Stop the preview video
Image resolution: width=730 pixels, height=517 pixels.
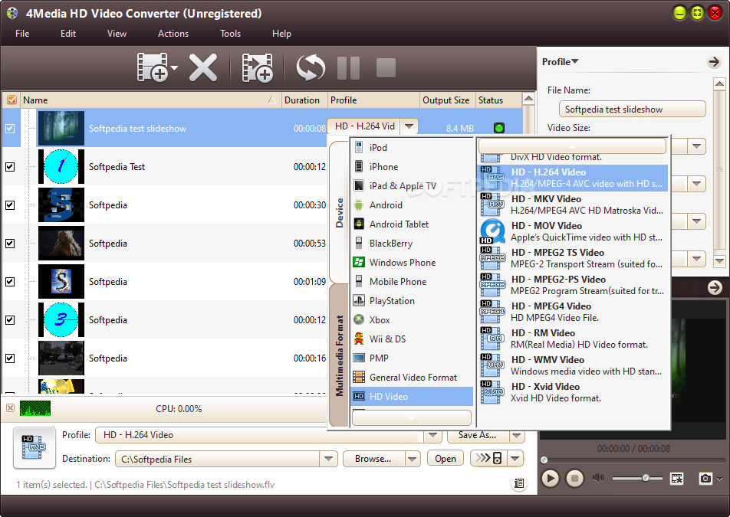[x=574, y=478]
